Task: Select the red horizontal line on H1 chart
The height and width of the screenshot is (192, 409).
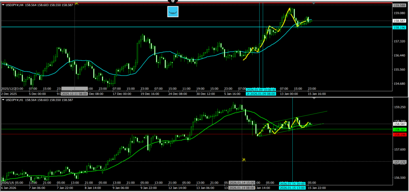Action: pyautogui.click(x=120, y=134)
